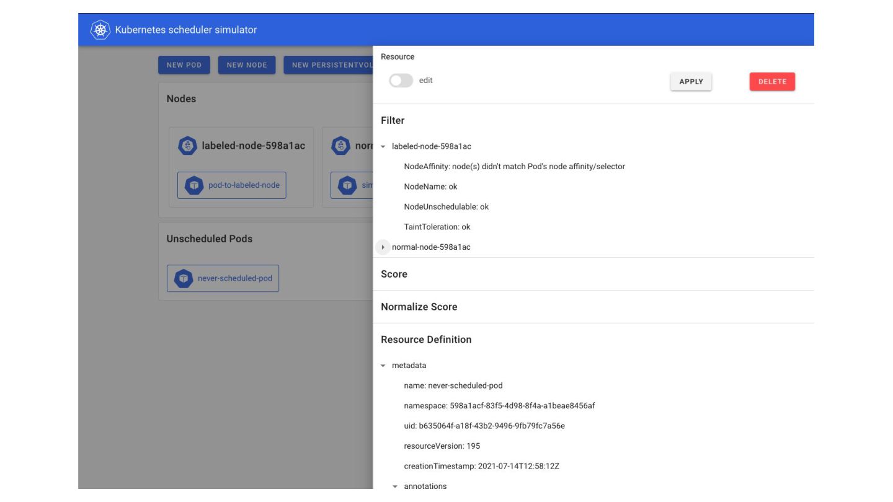The image size is (893, 502).
Task: Click the never-scheduled-pod cube icon
Action: point(184,278)
